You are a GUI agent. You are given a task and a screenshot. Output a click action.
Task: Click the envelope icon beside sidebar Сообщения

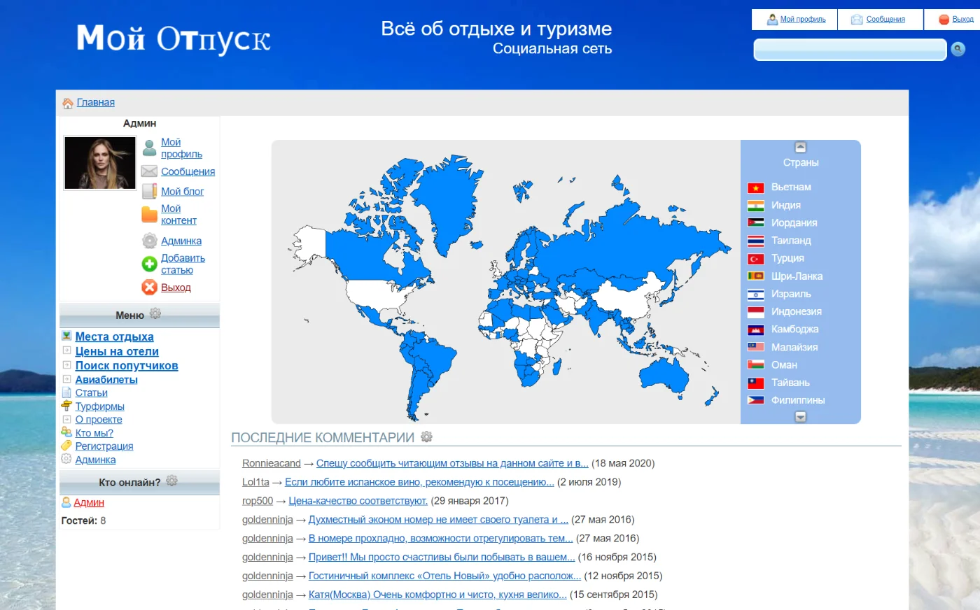[149, 171]
